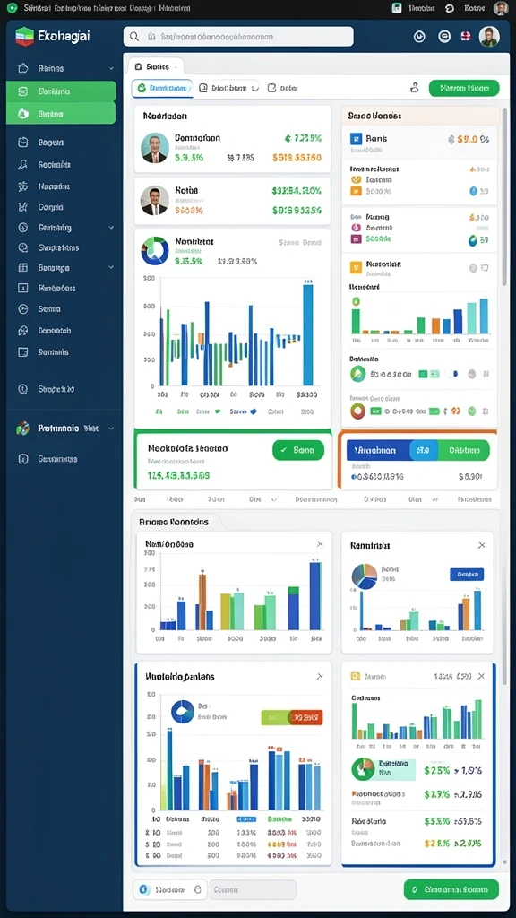Expand the table grid sidebar item chevron
This screenshot has width=516, height=918.
(111, 267)
